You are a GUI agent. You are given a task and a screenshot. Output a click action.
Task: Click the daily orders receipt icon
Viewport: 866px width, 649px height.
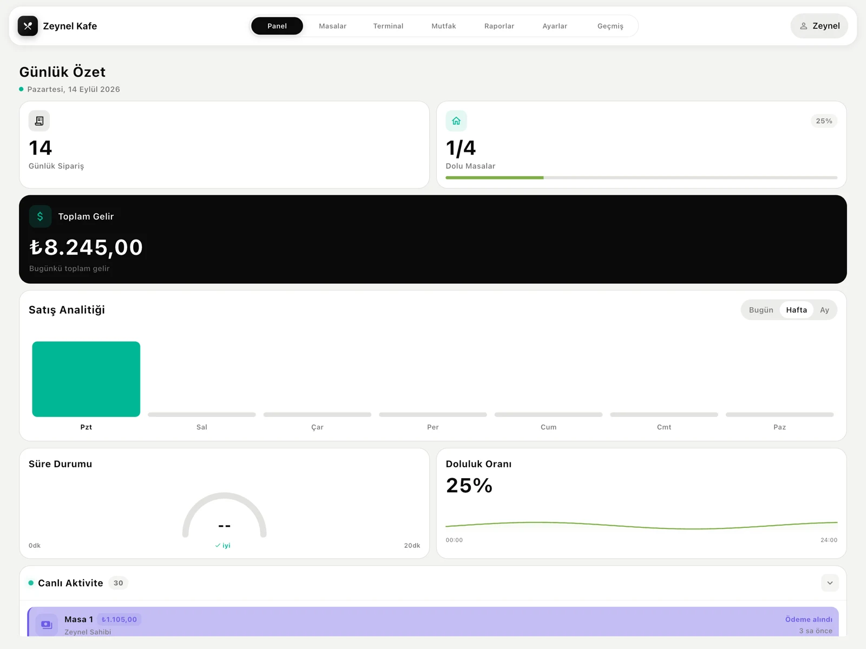[x=39, y=121]
